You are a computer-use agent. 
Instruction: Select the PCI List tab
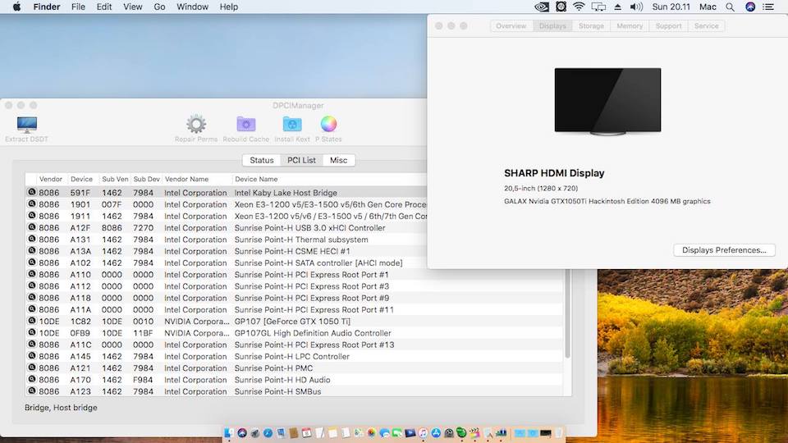(301, 160)
